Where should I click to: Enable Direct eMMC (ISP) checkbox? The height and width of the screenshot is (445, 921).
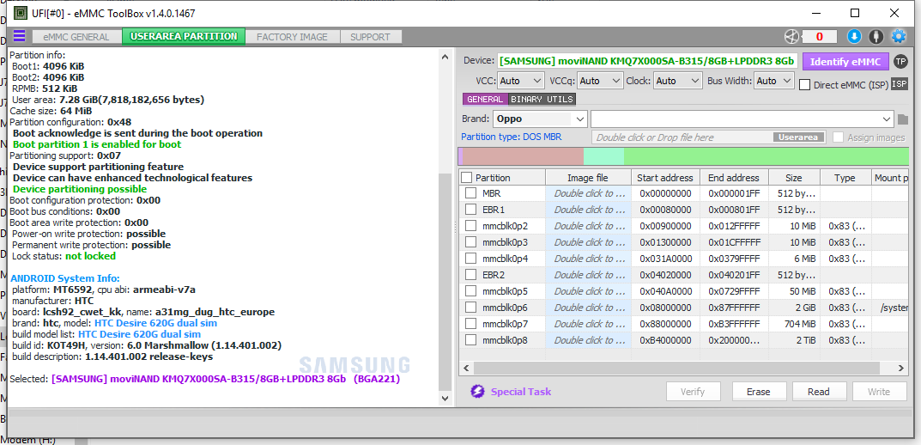pyautogui.click(x=805, y=85)
